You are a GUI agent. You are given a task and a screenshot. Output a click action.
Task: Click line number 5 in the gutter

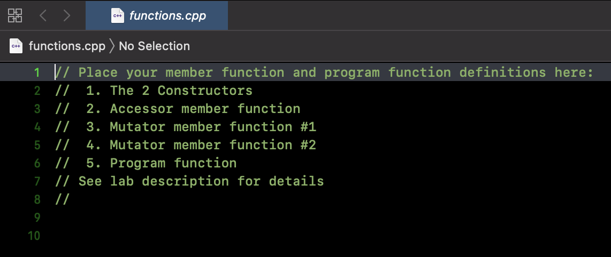click(x=37, y=145)
